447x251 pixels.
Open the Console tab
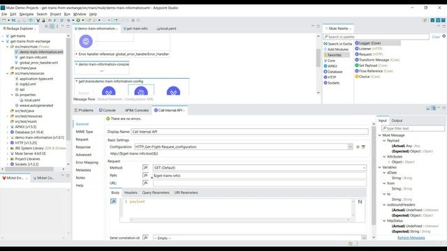[107, 110]
